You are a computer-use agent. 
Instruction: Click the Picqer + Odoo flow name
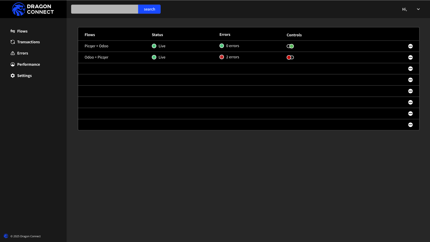[96, 46]
